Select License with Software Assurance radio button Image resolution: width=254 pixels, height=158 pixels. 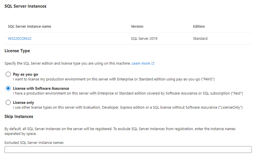pos(8,88)
